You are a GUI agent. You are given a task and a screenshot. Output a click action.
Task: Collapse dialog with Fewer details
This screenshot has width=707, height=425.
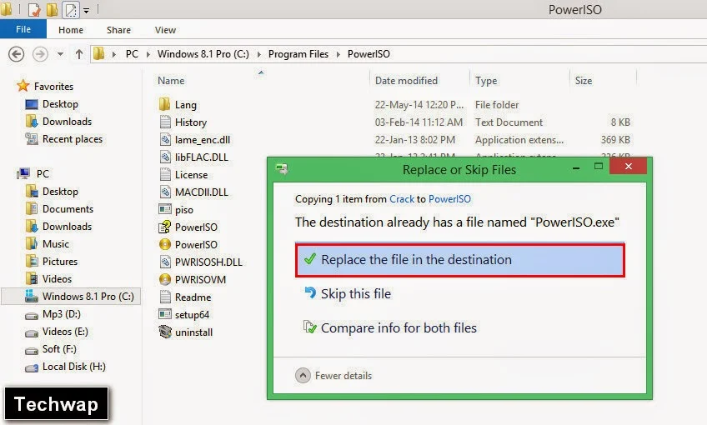[x=333, y=376]
